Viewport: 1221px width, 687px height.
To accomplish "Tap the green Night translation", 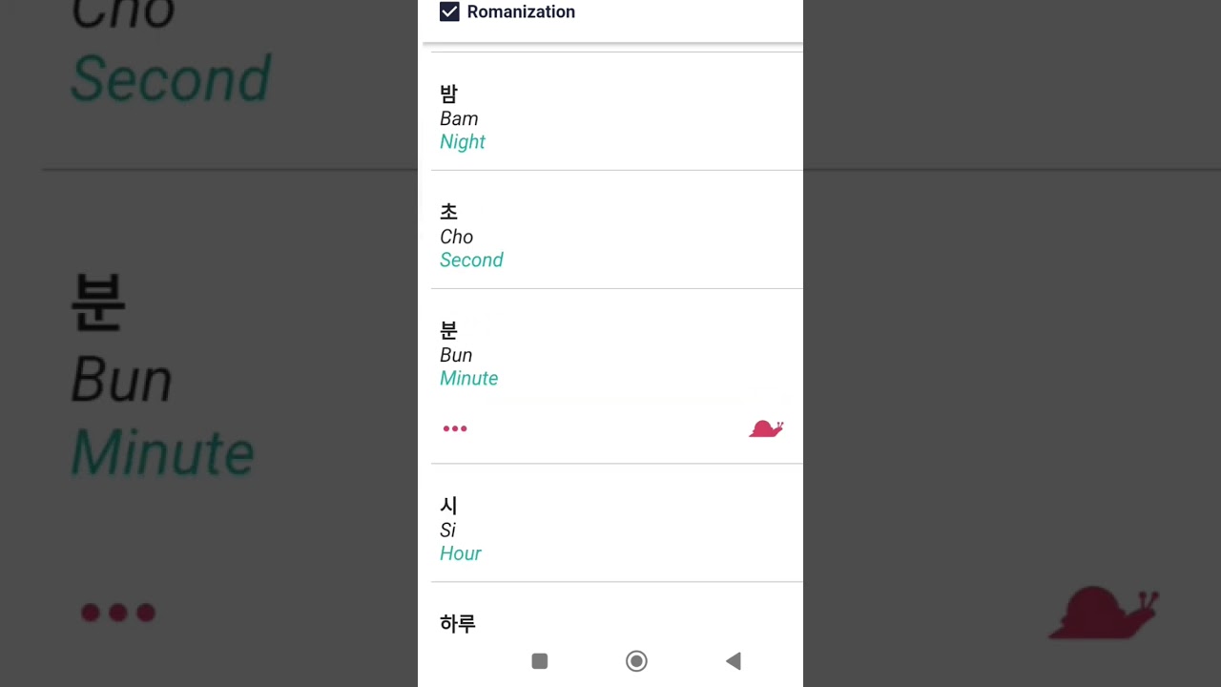I will [x=463, y=141].
